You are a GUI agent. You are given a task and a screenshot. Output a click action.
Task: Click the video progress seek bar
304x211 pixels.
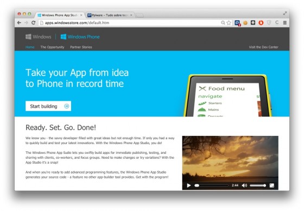212,185
